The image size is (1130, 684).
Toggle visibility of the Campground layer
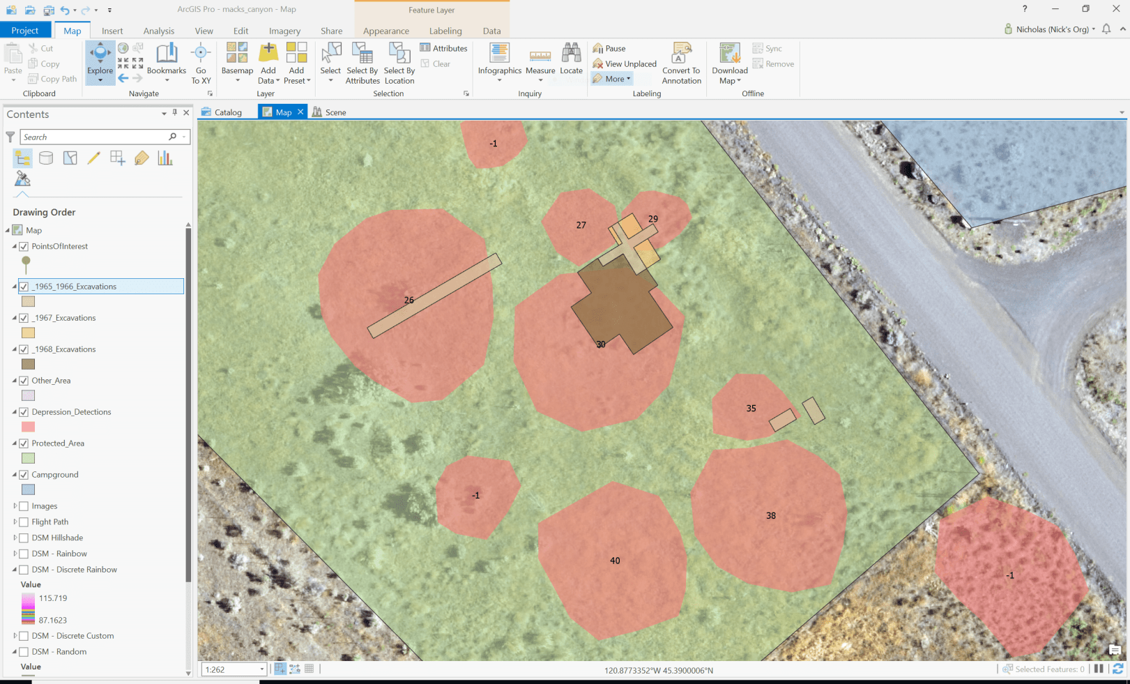(x=25, y=474)
